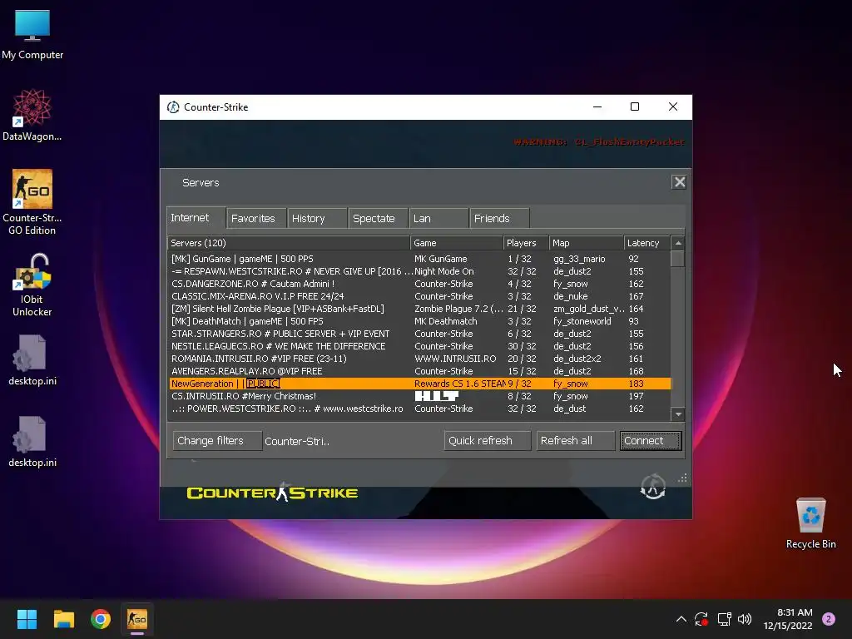
Task: Open Change filters options
Action: [x=217, y=441]
